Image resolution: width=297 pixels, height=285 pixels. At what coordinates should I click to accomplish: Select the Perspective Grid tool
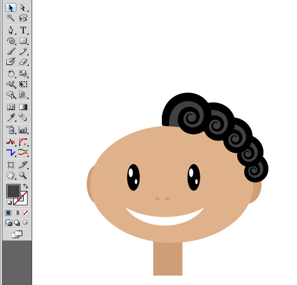coord(23,95)
